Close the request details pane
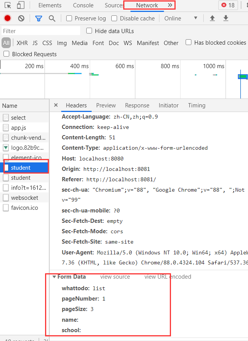This screenshot has height=341, width=248. point(56,105)
